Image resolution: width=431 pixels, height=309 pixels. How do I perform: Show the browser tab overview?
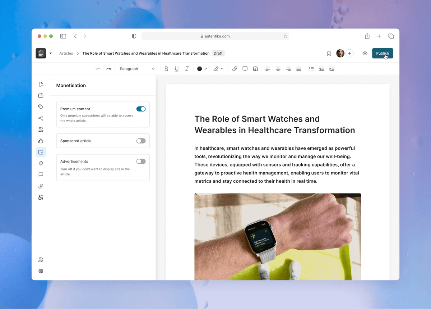point(391,36)
